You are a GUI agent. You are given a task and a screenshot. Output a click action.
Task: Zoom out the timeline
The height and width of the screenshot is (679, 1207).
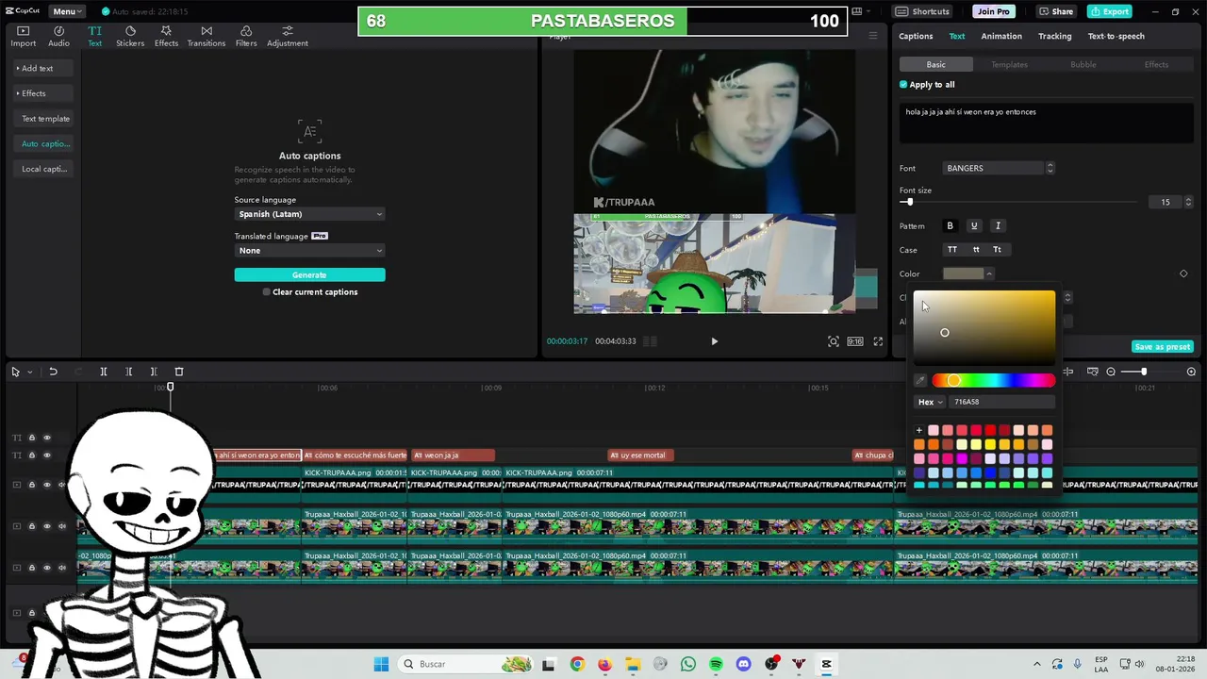tap(1111, 372)
